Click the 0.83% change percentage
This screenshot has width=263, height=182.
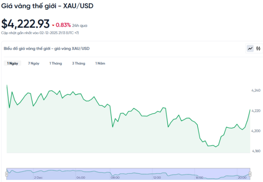[x=63, y=25]
